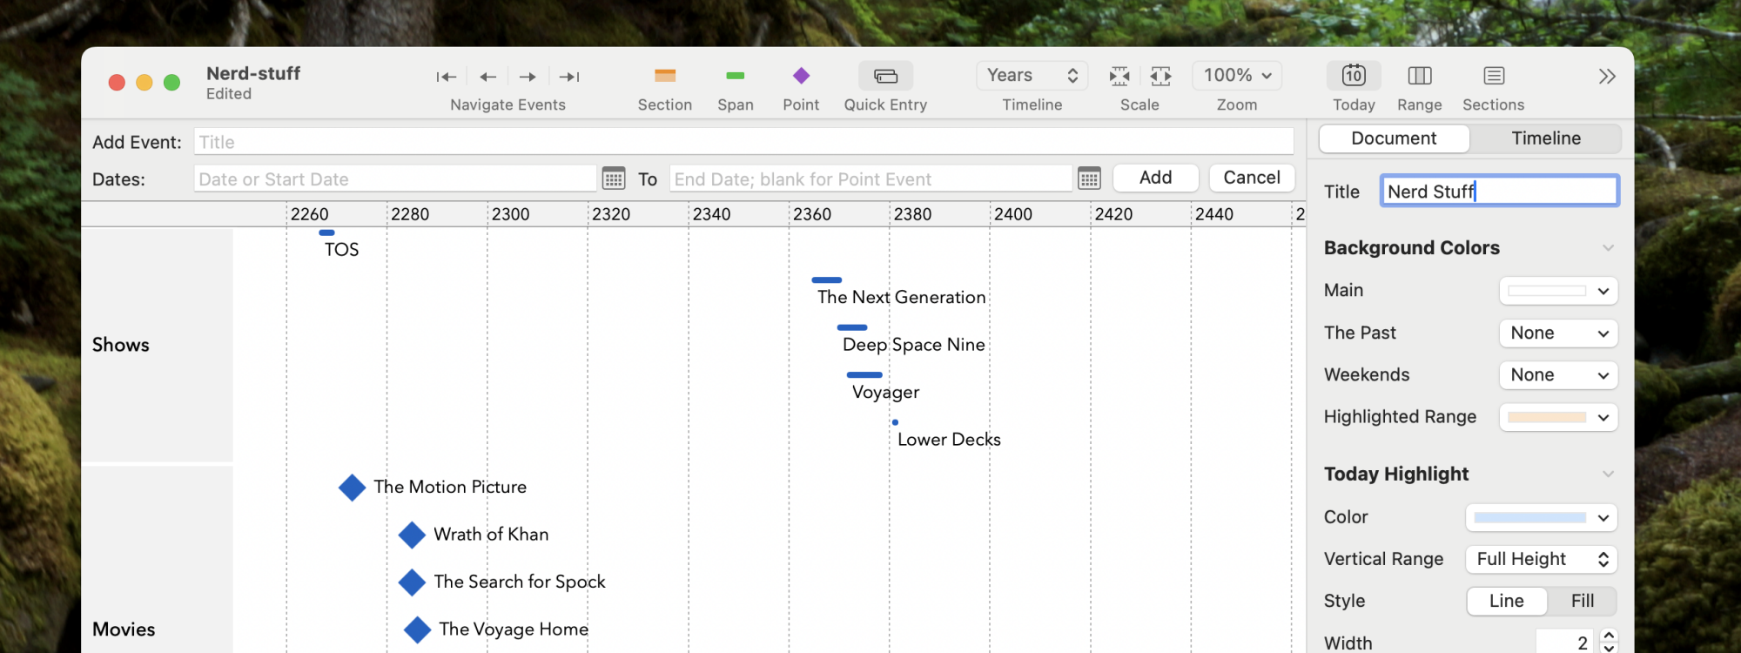The height and width of the screenshot is (653, 1741).
Task: Select the Deep Space Nine span bar
Action: click(x=852, y=327)
